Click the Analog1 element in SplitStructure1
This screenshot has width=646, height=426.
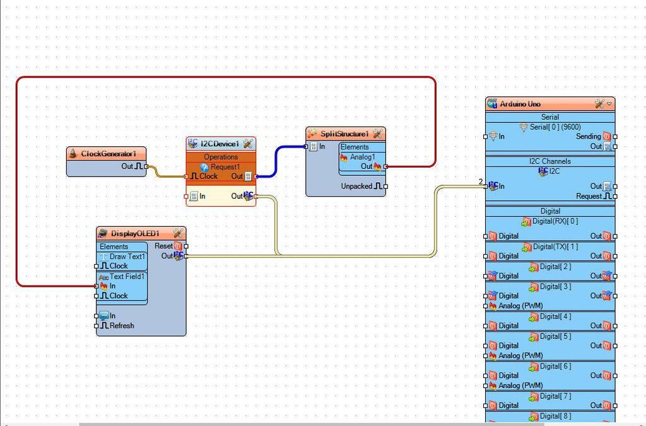362,157
